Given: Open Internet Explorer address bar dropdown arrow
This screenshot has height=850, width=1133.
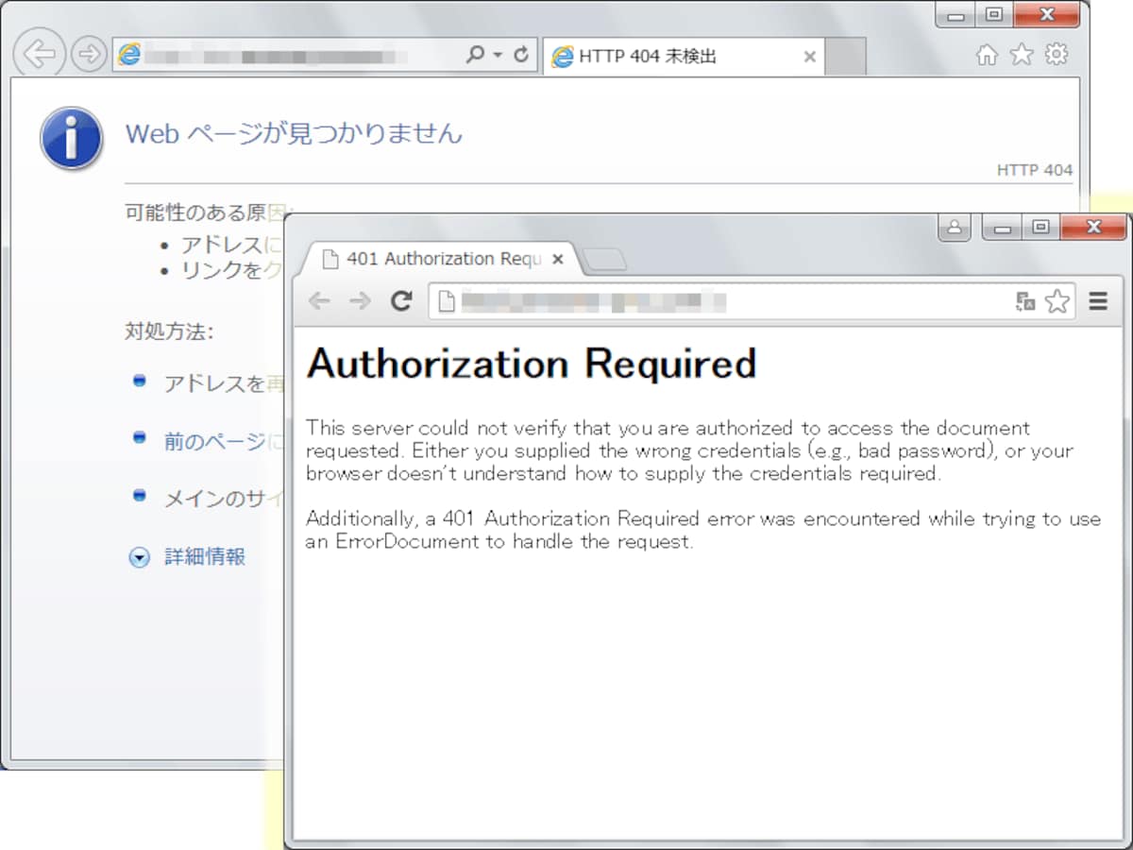Looking at the screenshot, I should click(x=499, y=56).
